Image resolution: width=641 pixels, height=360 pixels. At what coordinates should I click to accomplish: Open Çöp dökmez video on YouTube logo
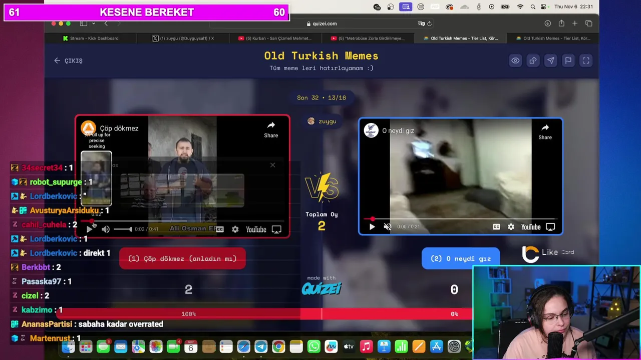256,229
